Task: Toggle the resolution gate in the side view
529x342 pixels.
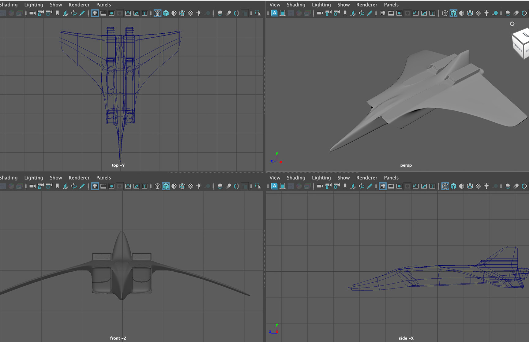Action: pos(399,186)
